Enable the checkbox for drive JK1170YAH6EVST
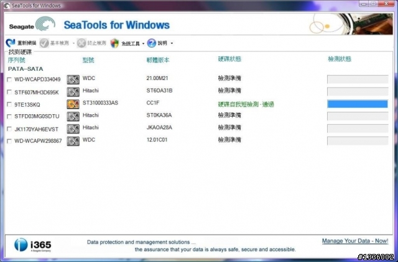The height and width of the screenshot is (262, 398). point(9,129)
